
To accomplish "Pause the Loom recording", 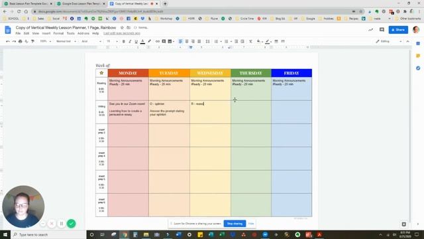I will [x=62, y=224].
